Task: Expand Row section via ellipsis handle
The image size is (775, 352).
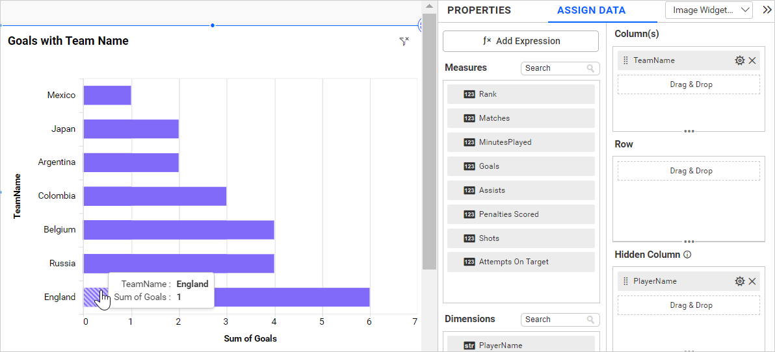Action: pyautogui.click(x=689, y=242)
